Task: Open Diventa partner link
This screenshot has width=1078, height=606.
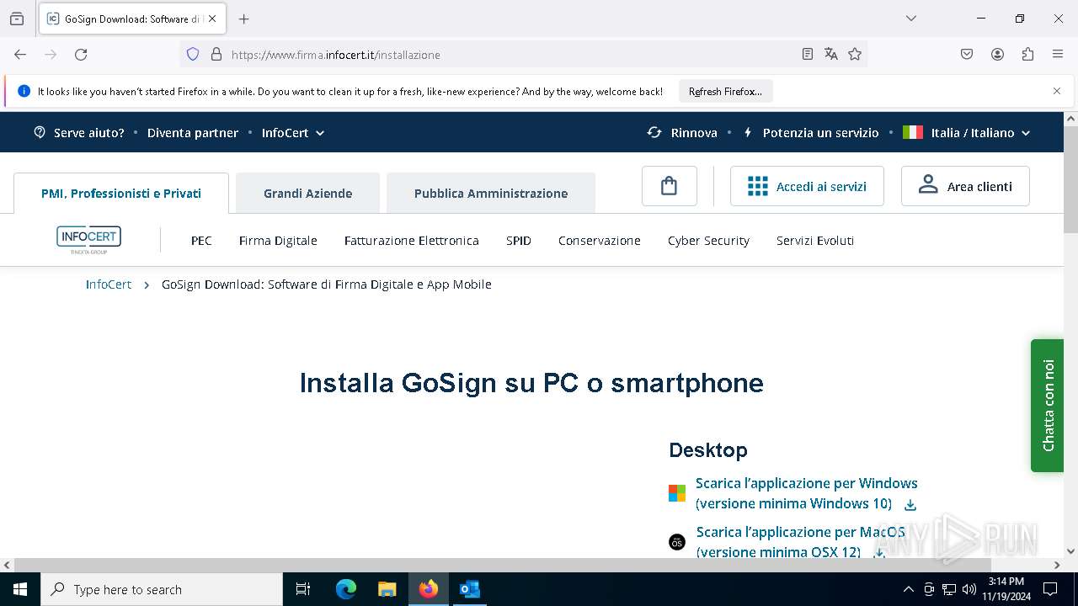Action: pyautogui.click(x=193, y=132)
